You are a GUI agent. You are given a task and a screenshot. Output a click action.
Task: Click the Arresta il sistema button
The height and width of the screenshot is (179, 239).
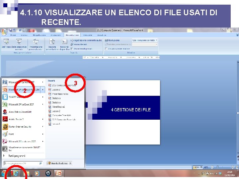coord(58,163)
